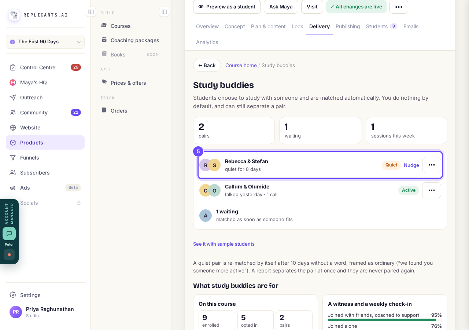Open Priya Raghunathan profile avatar
Screen dimensions: 469x330
(16, 312)
